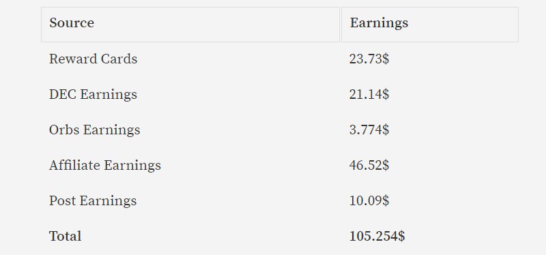
Task: Click the word Orbs in third row
Action: 64,130
